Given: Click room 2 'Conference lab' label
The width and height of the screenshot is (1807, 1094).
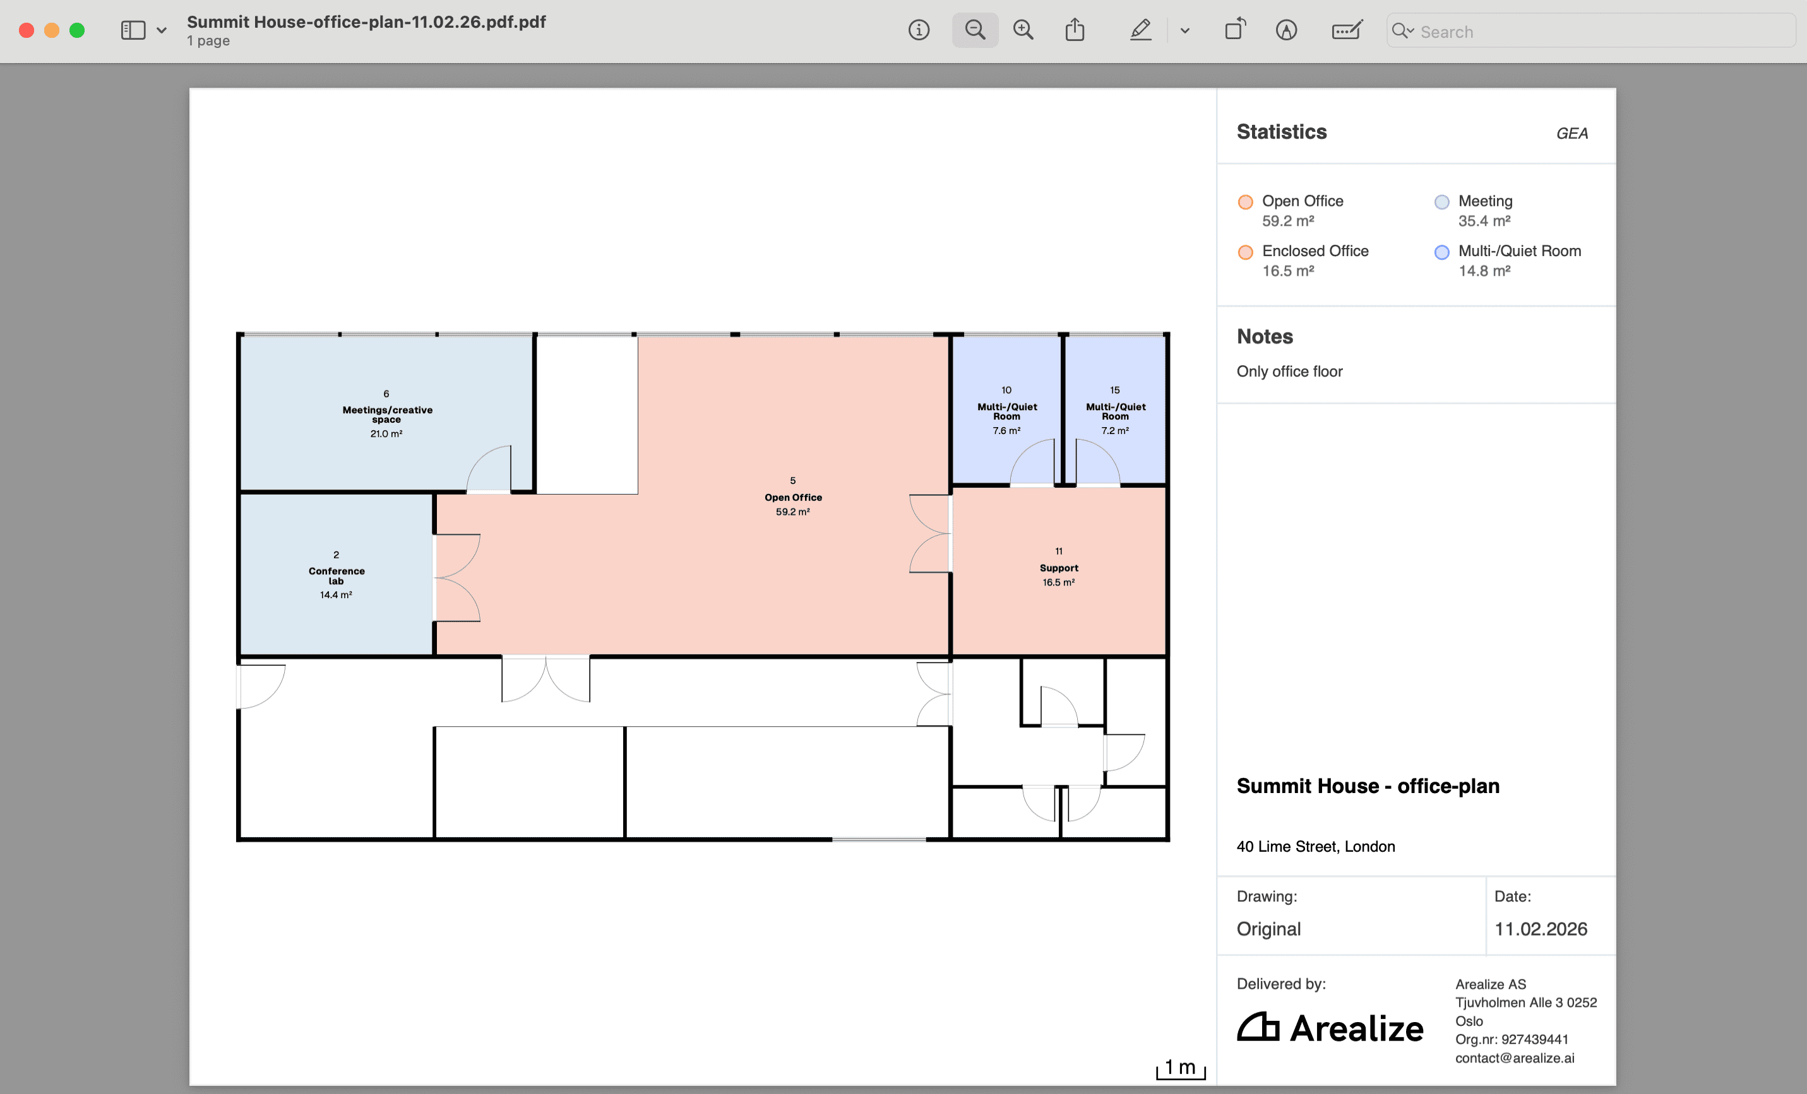Looking at the screenshot, I should tap(337, 576).
